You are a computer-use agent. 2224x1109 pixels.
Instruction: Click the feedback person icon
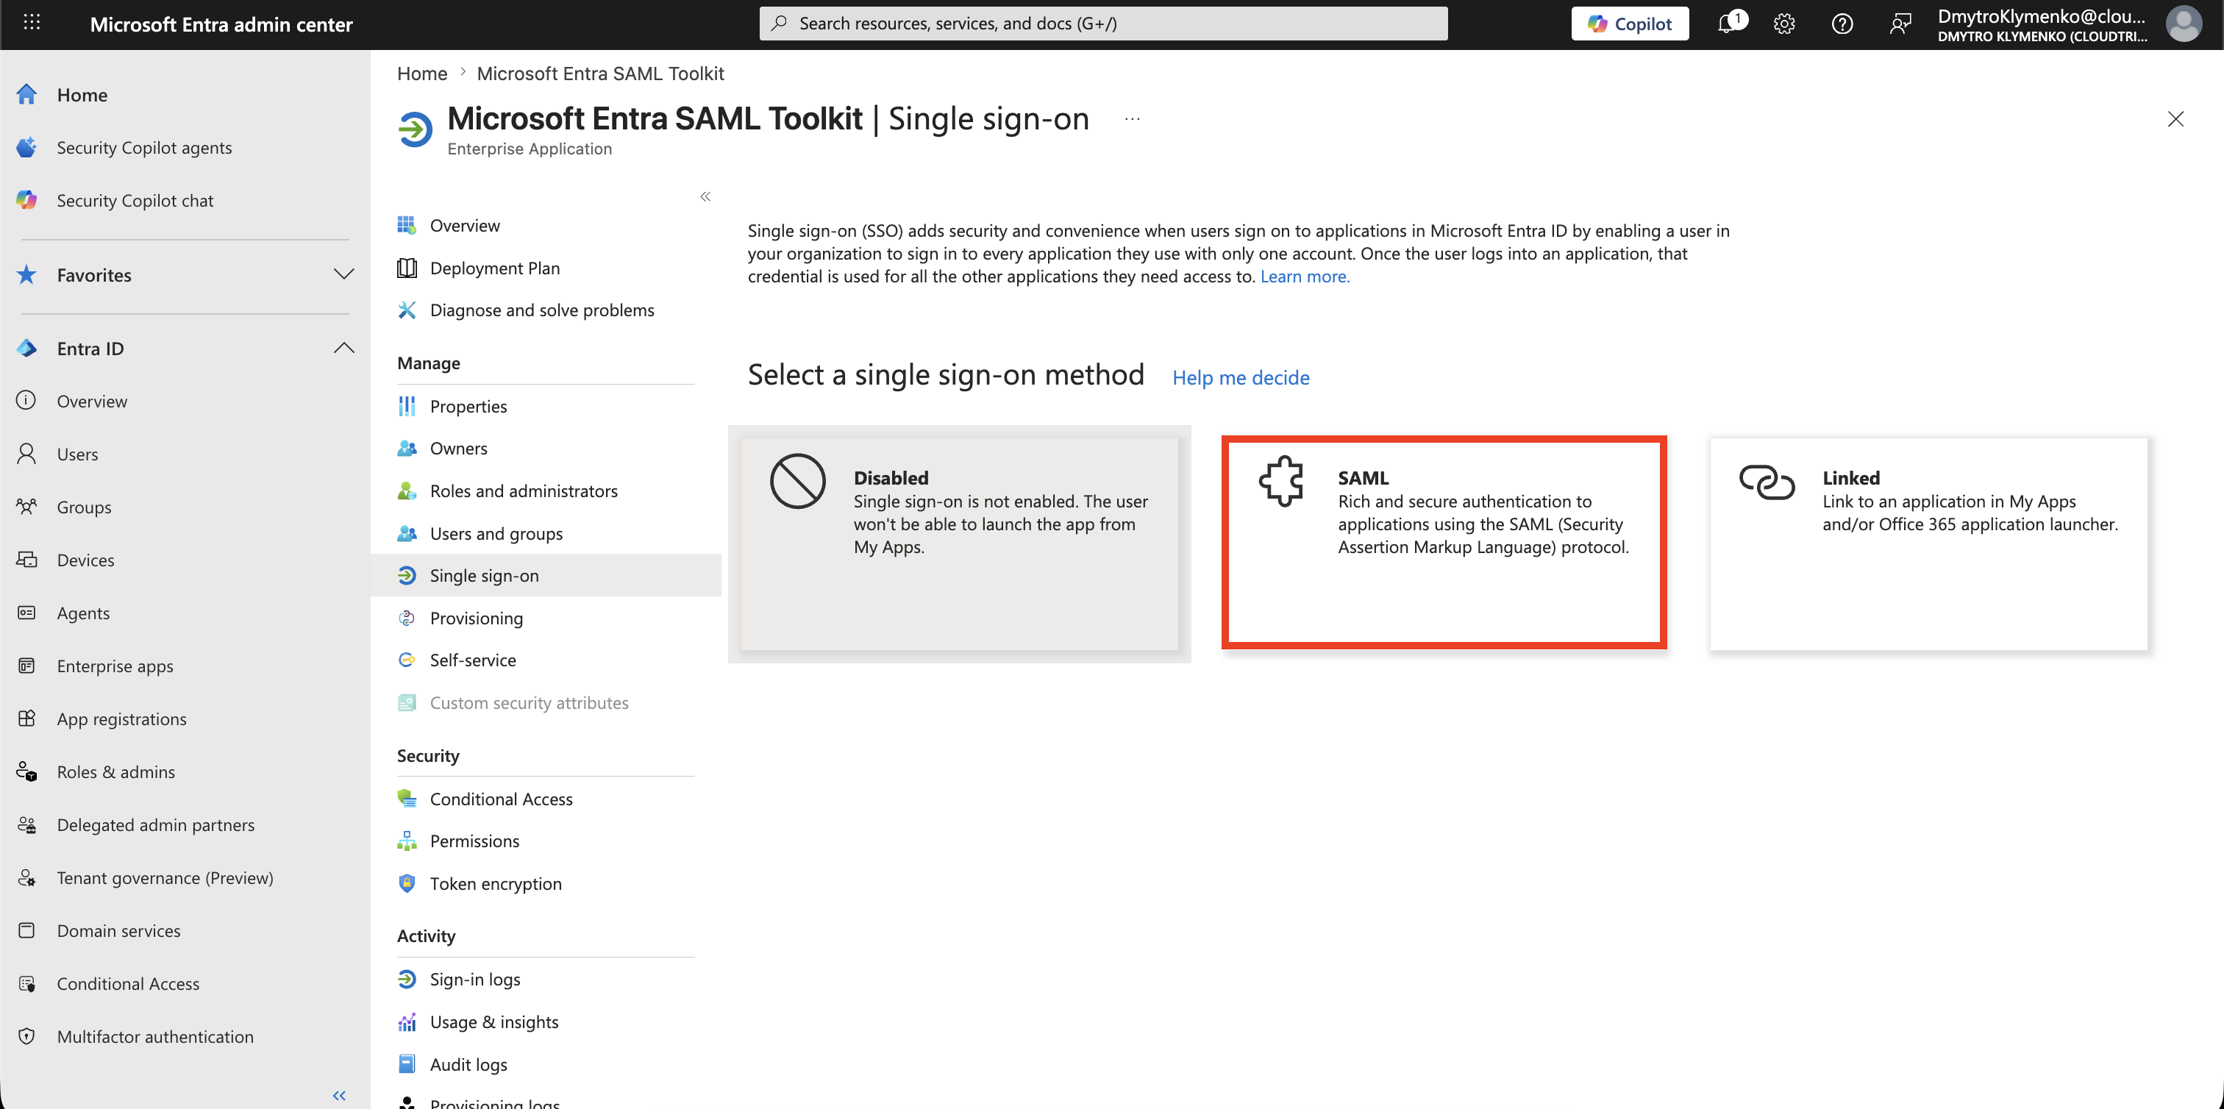pos(1900,24)
